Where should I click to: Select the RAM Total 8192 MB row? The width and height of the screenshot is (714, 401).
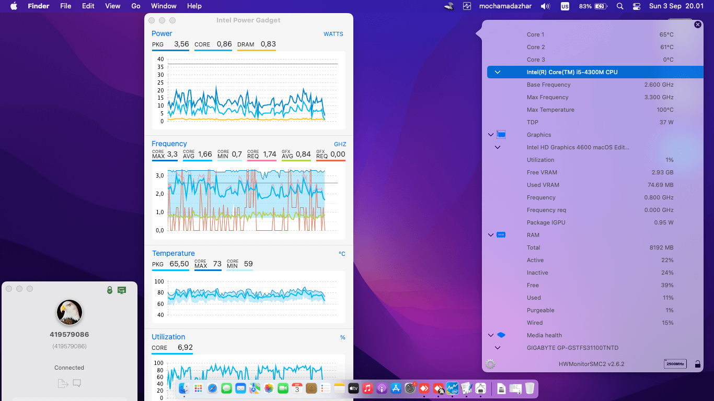595,247
